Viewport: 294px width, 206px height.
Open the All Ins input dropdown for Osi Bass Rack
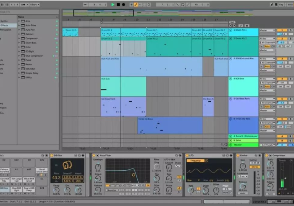point(267,99)
